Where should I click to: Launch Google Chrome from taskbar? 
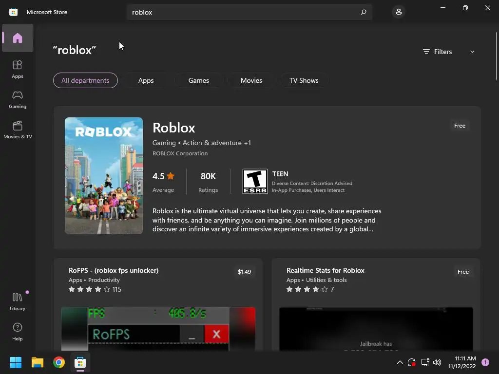[59, 362]
